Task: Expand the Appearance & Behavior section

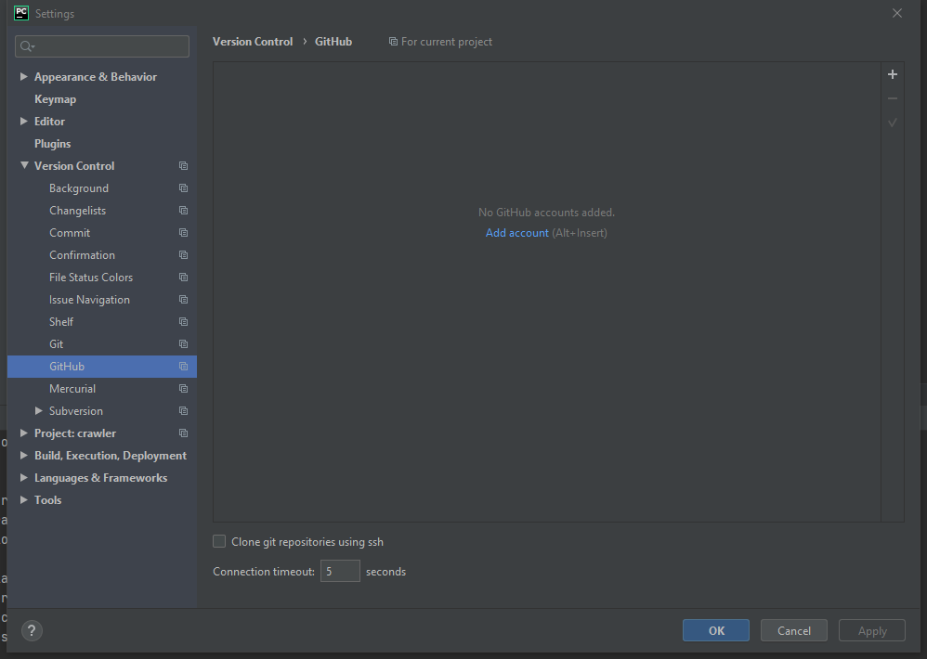Action: coord(24,77)
